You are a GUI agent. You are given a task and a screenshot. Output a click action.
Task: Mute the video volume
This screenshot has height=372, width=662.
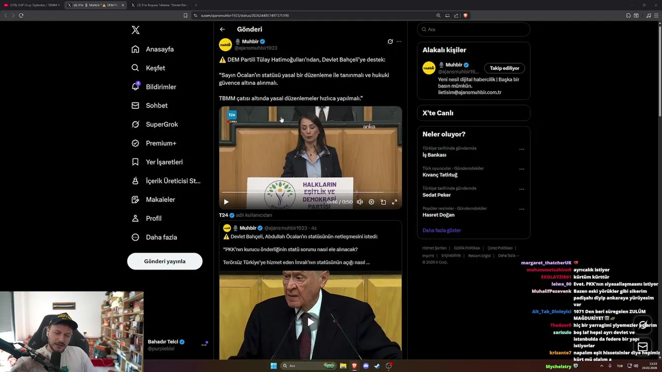pos(360,202)
